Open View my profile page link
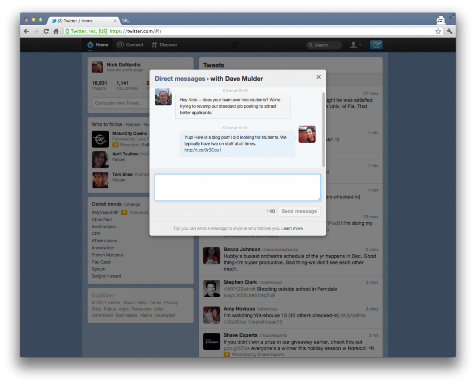The width and height of the screenshot is (476, 385). pyautogui.click(x=125, y=70)
